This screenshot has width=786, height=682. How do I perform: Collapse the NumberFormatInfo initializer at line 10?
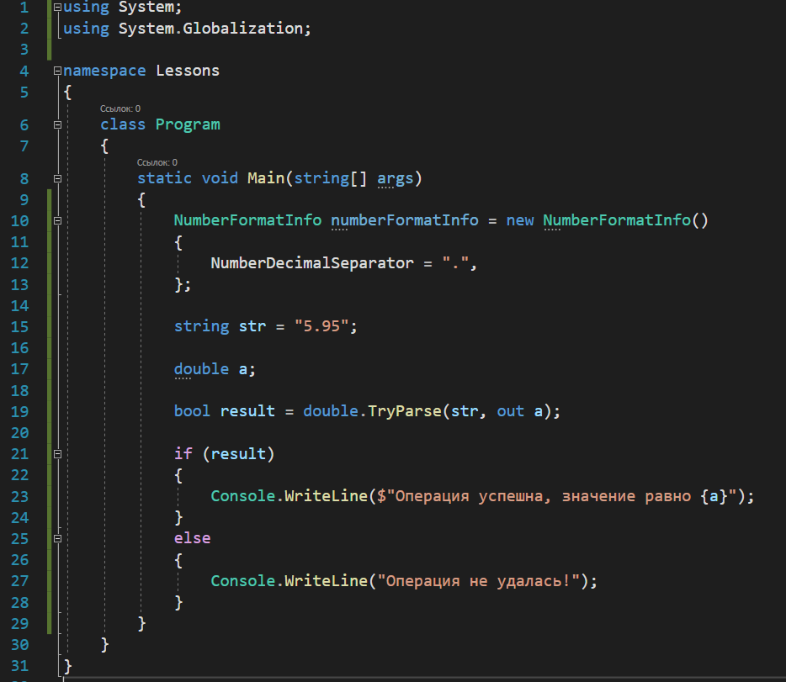pyautogui.click(x=58, y=221)
